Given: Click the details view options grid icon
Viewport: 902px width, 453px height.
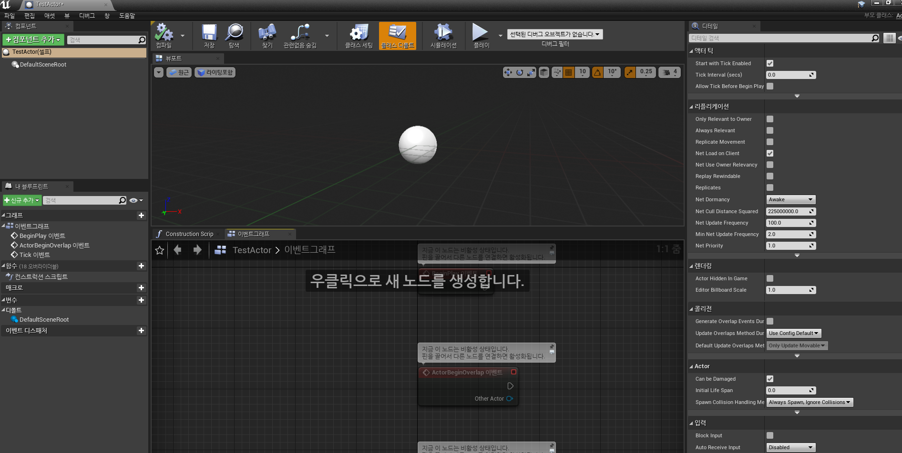Looking at the screenshot, I should 890,38.
